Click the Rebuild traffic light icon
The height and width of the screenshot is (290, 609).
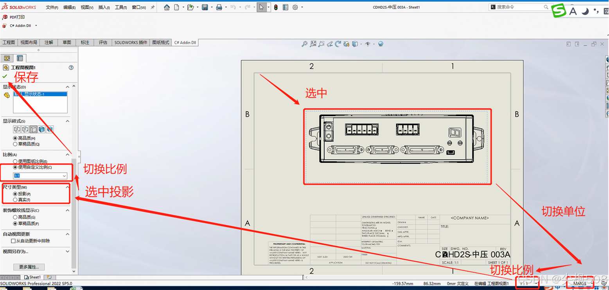click(276, 7)
